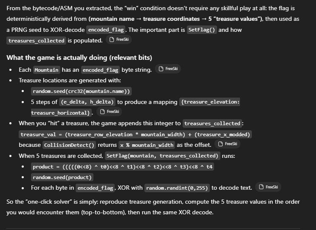Image resolution: width=316 pixels, height=230 pixels.
Task: Click the "Mountain" inline code tag
Action: tap(46, 70)
